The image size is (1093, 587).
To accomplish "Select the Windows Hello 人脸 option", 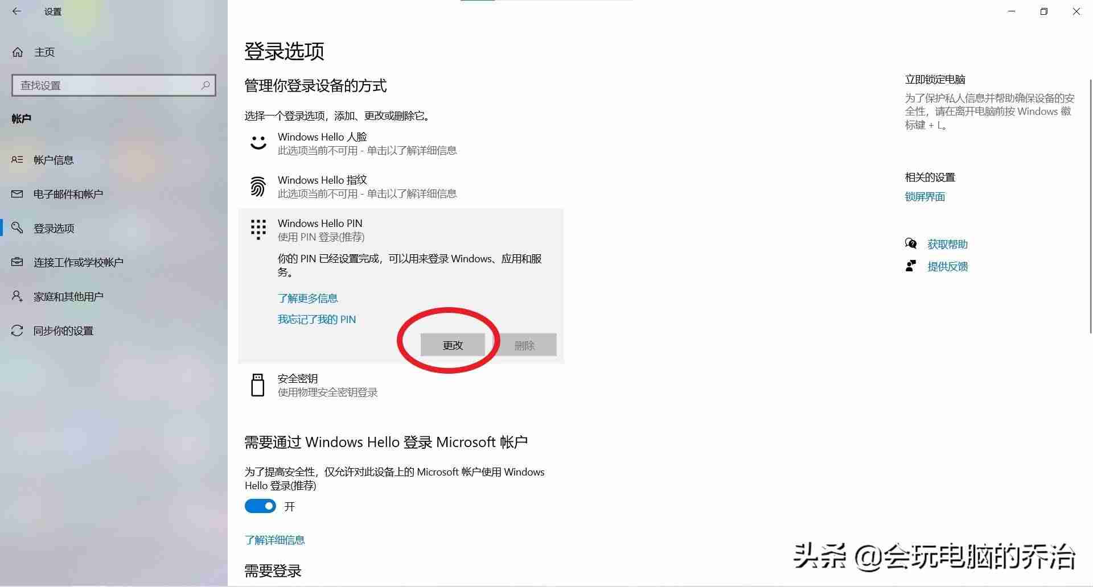I will tap(401, 143).
